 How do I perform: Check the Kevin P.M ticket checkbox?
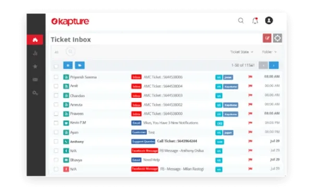pos(56,123)
